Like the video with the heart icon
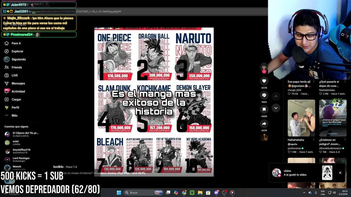The width and height of the screenshot is (351, 197). pos(264,81)
